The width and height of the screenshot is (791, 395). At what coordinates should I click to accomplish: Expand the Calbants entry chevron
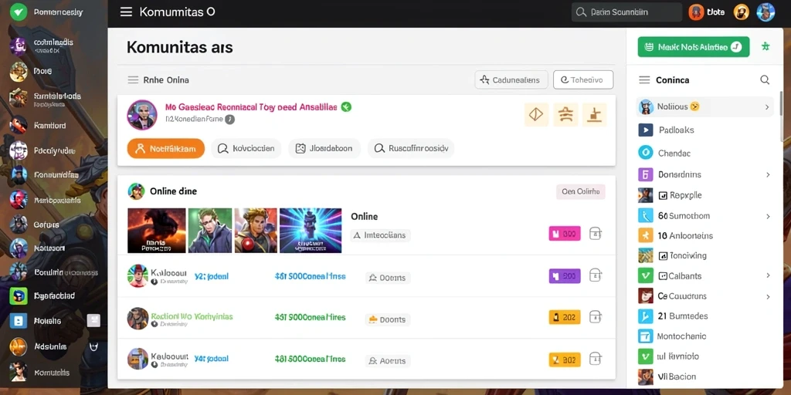(x=768, y=275)
